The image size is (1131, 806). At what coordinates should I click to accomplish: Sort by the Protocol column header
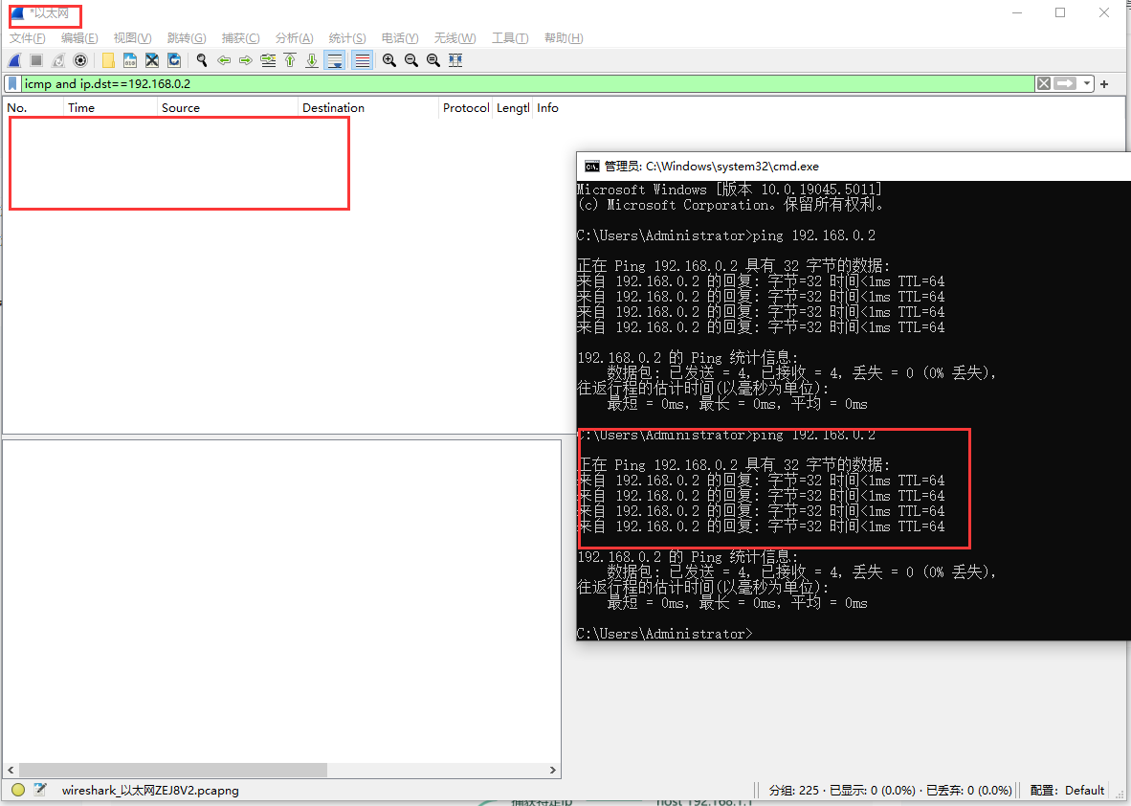465,107
